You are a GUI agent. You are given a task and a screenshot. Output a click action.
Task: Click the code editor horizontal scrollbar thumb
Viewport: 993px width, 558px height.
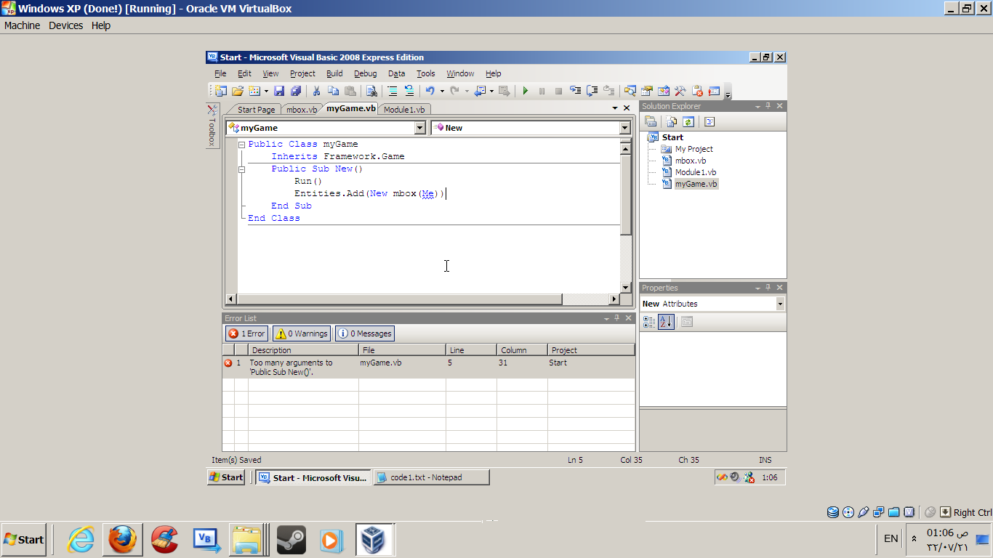tap(400, 299)
